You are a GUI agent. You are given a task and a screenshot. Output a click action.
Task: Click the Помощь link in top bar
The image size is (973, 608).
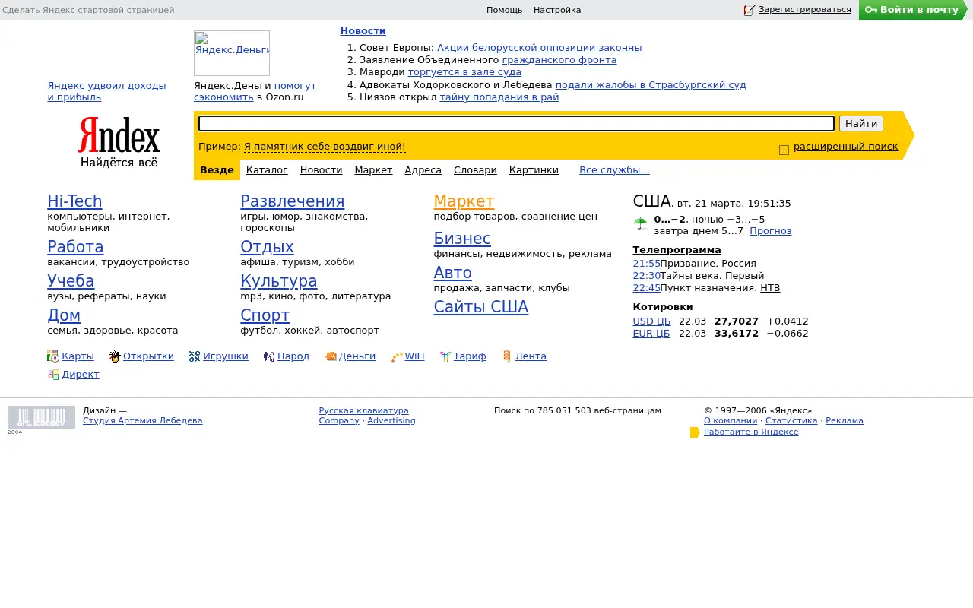pyautogui.click(x=504, y=10)
